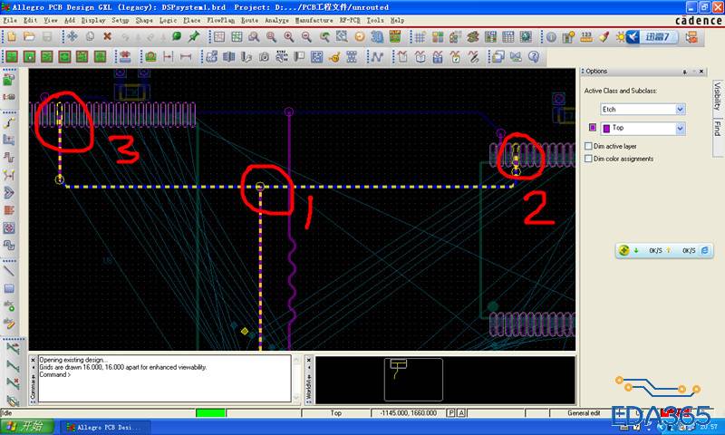Click the camera icon in second toolbar
725x435 pixels.
(264, 57)
